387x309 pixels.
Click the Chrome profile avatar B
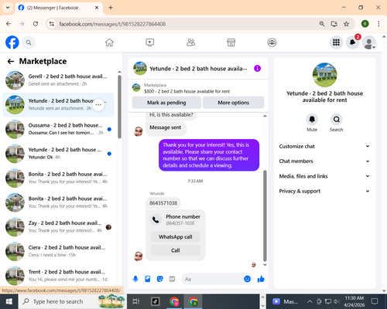coord(365,24)
